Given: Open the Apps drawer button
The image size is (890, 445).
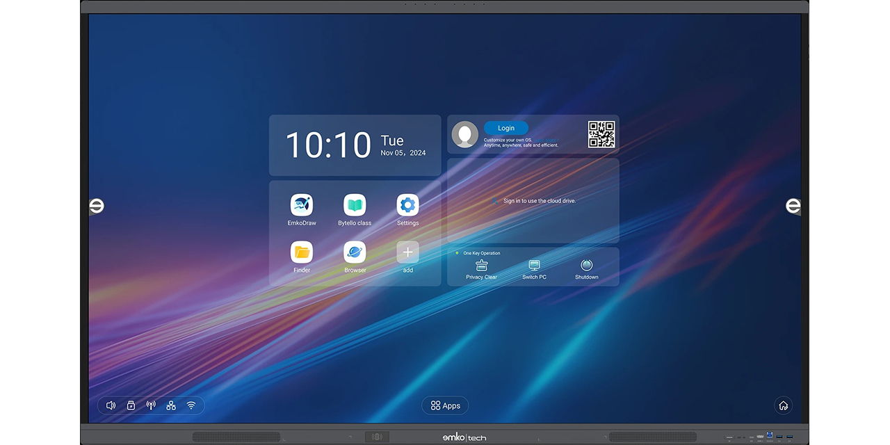Looking at the screenshot, I should point(445,405).
